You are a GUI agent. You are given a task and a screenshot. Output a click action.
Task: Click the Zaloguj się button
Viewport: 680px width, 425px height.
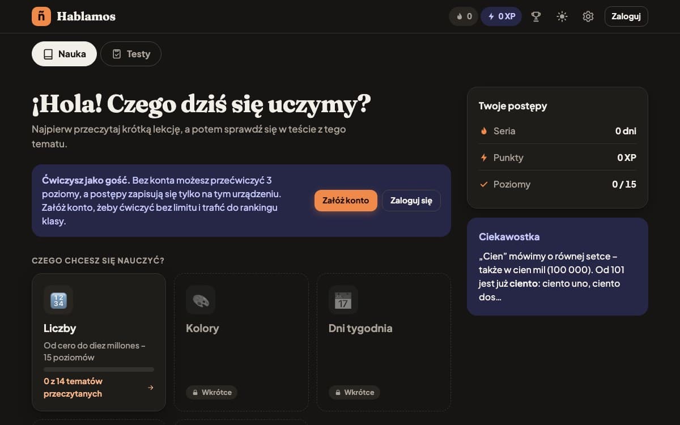pyautogui.click(x=411, y=201)
